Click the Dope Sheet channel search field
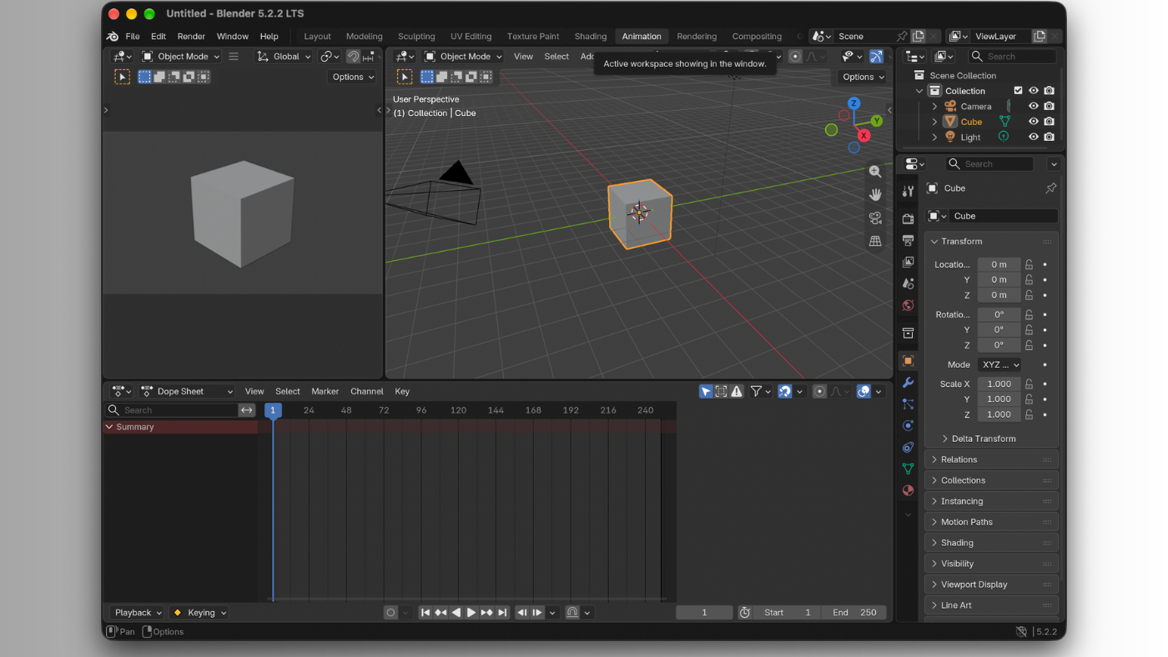 pyautogui.click(x=172, y=410)
